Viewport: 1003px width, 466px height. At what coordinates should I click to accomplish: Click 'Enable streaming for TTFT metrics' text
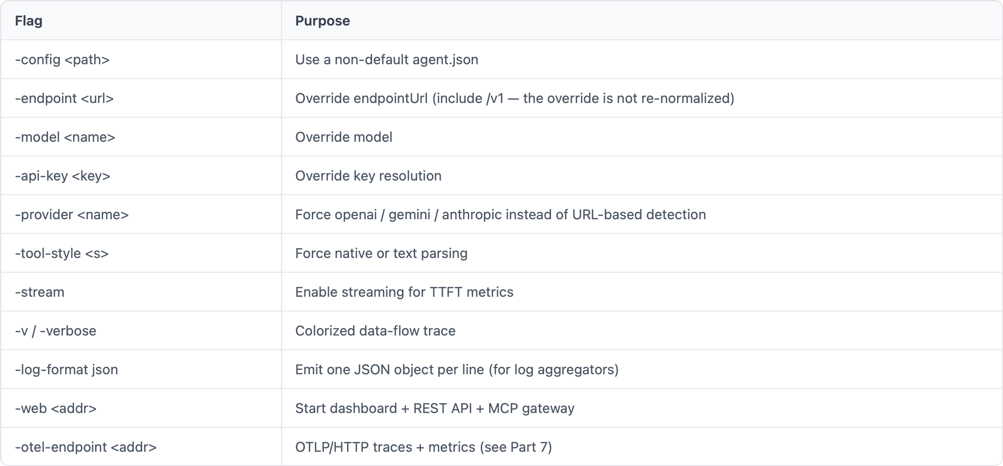[404, 292]
